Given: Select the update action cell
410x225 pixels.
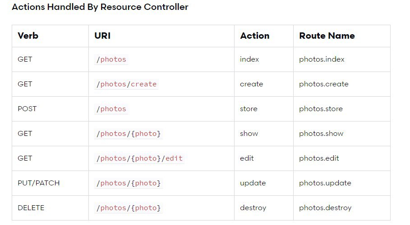Looking at the screenshot, I should 253,183.
